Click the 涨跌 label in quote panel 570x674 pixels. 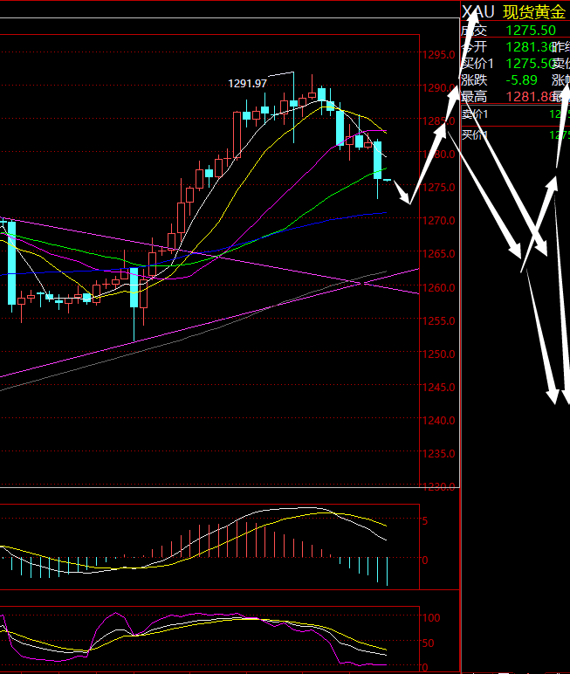474,80
